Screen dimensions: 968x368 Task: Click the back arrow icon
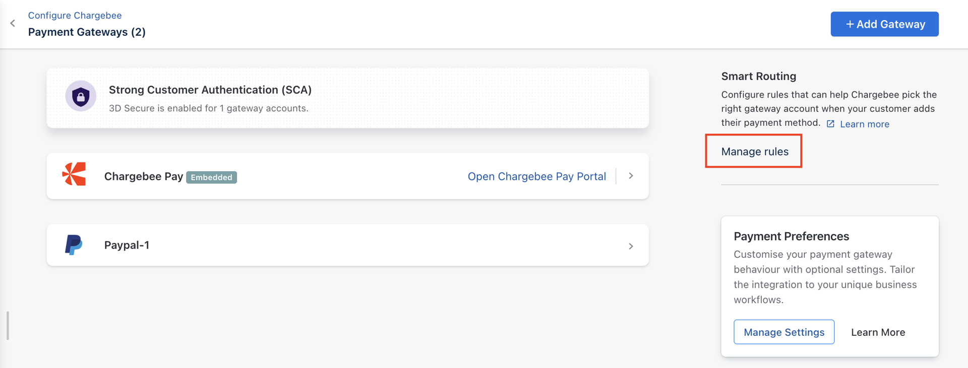13,23
